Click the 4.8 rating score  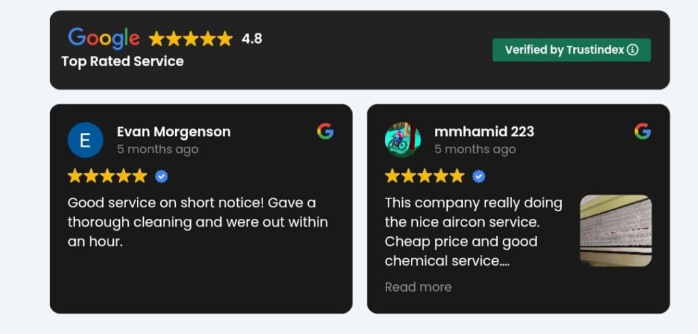click(x=252, y=39)
